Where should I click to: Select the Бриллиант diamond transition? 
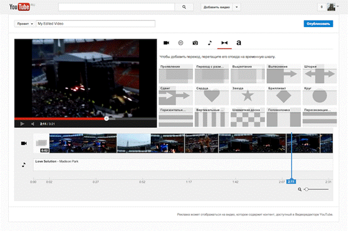[284, 95]
